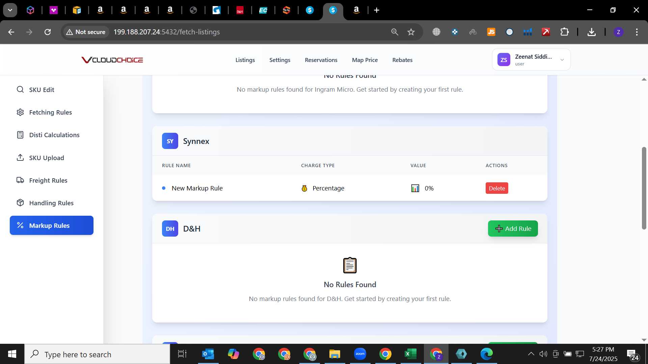Click the taskbar search box

(97, 354)
